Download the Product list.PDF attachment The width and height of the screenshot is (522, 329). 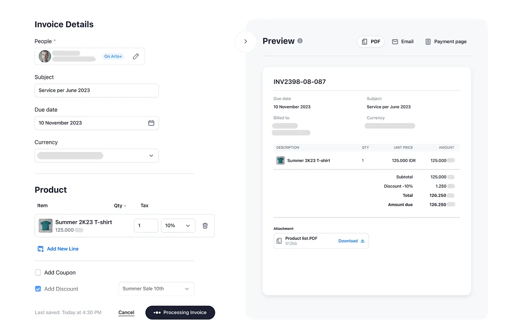click(x=351, y=241)
